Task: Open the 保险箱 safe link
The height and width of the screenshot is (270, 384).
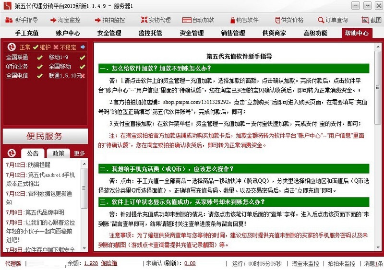Action: pos(109,263)
